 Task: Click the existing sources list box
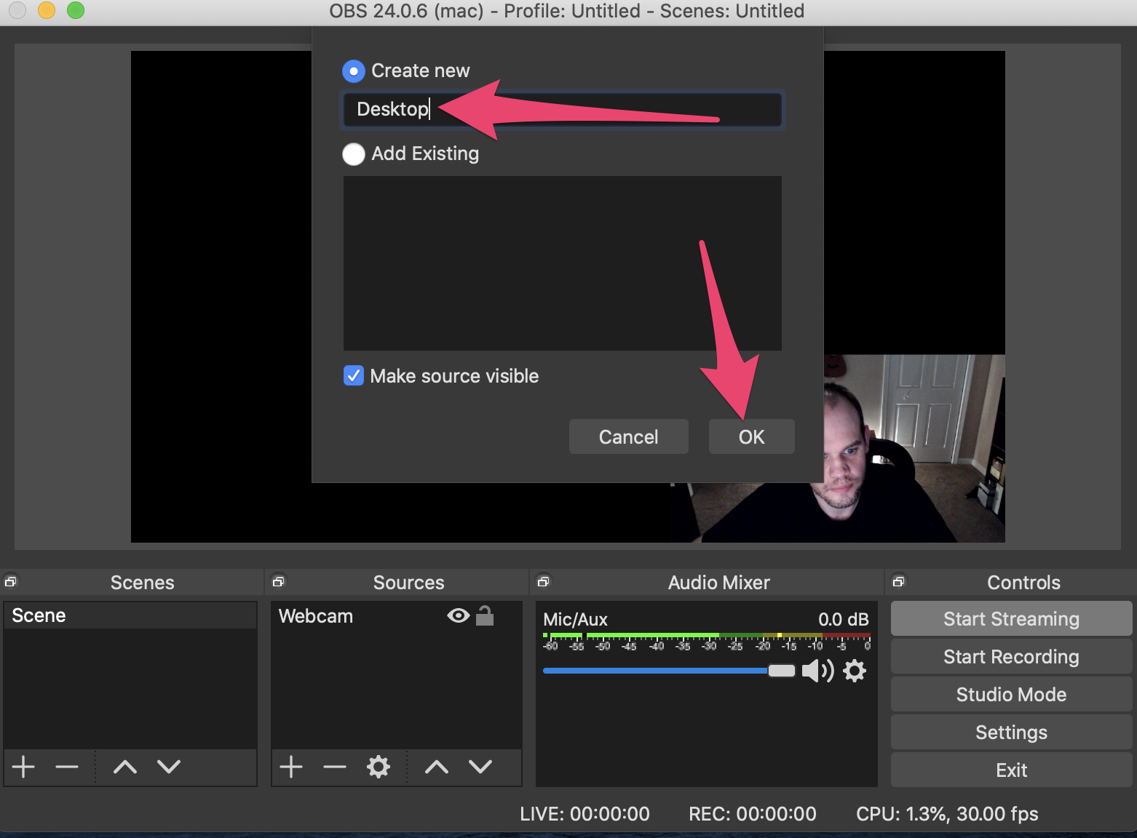tap(563, 263)
